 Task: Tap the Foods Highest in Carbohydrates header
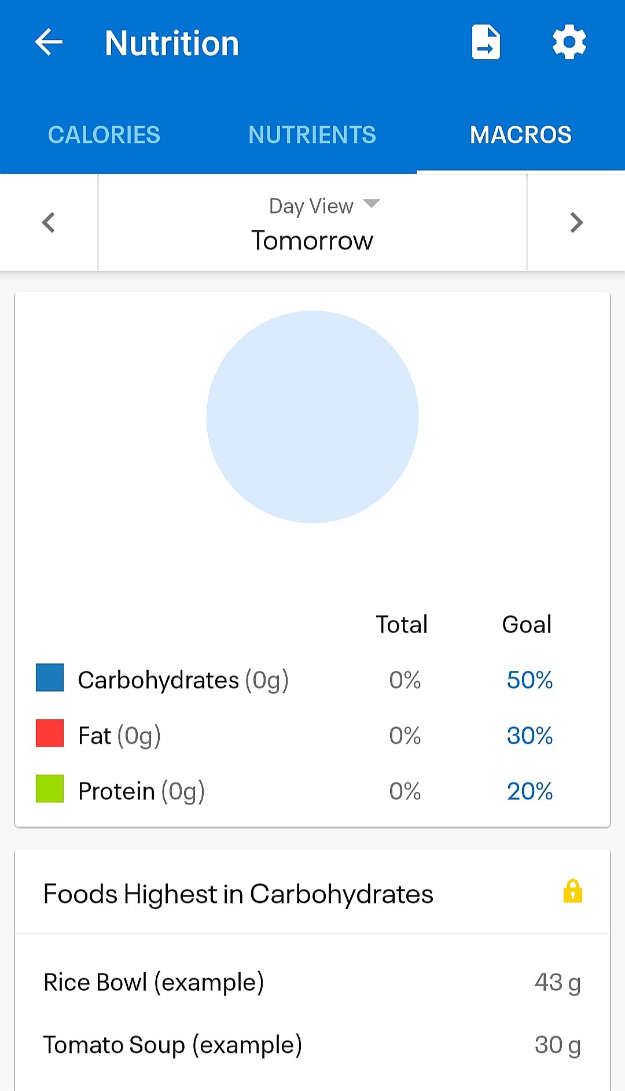[238, 894]
